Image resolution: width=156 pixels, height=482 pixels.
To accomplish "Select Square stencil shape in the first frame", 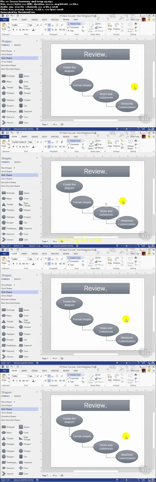I will (24, 76).
